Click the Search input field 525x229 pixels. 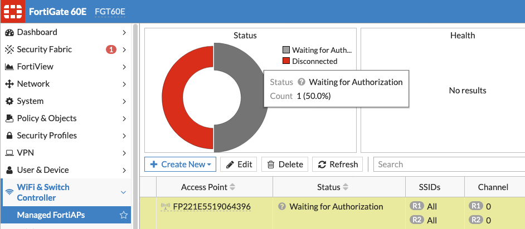tap(449, 164)
